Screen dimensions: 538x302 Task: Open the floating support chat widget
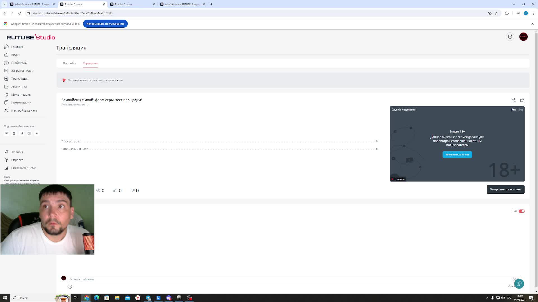(519, 284)
